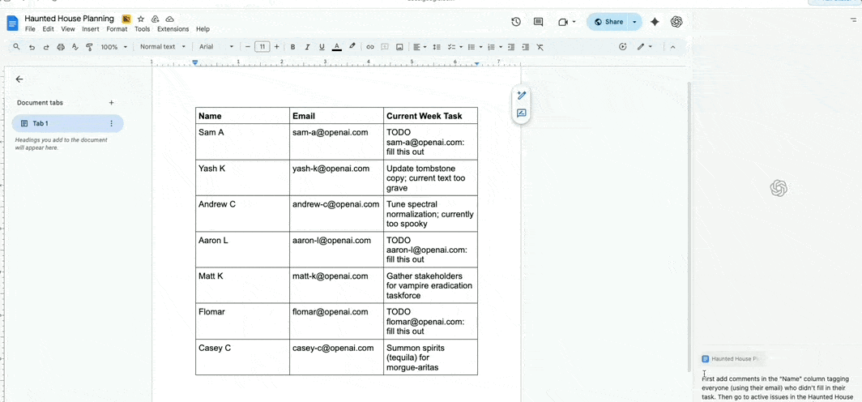Clear formatting

[x=540, y=47]
